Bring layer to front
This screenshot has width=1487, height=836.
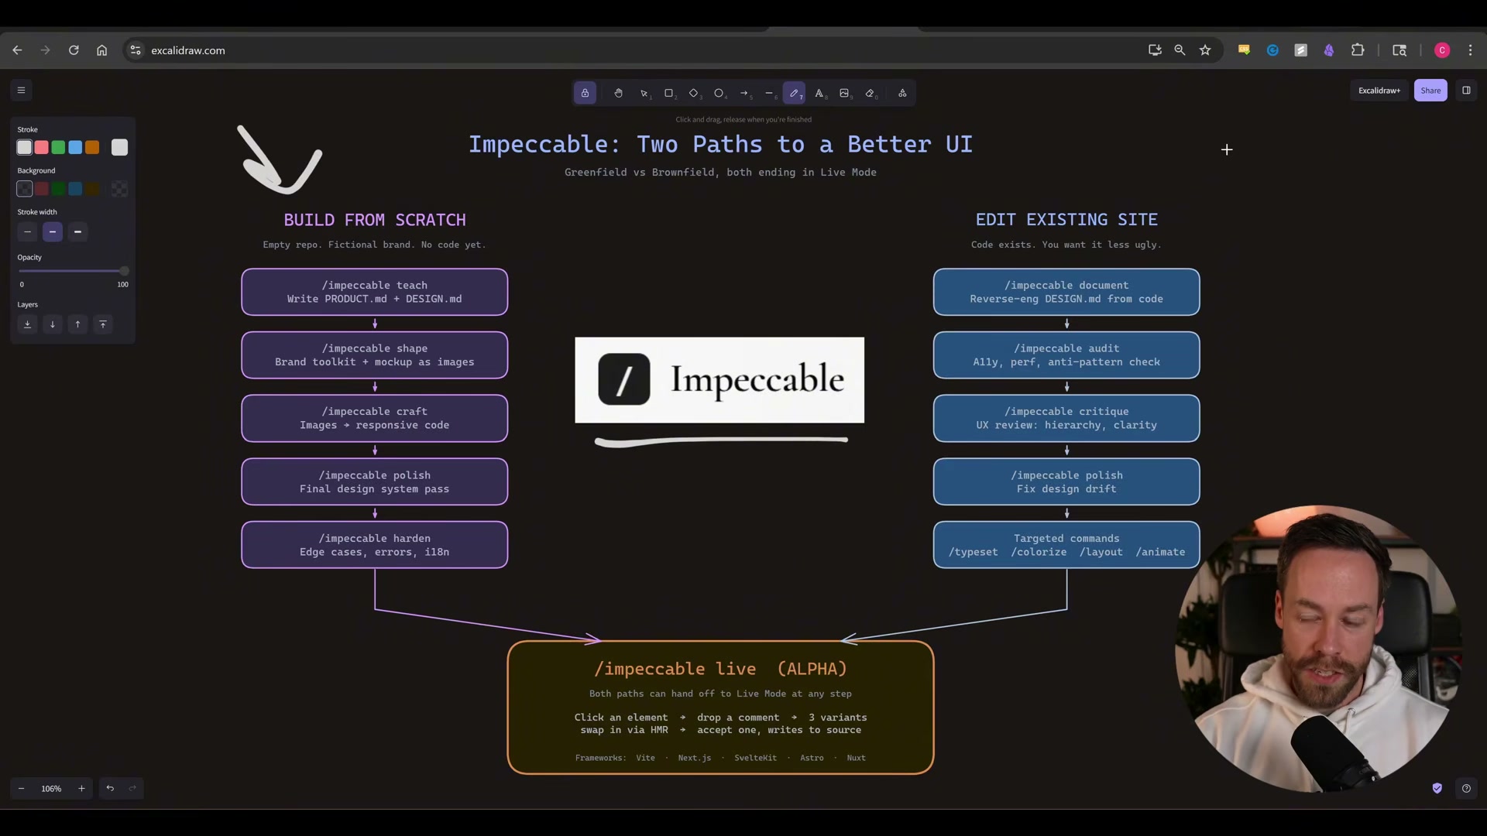103,324
